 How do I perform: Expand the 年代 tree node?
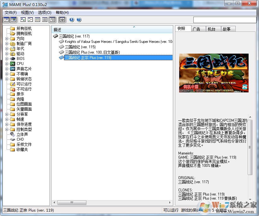coord(7,49)
